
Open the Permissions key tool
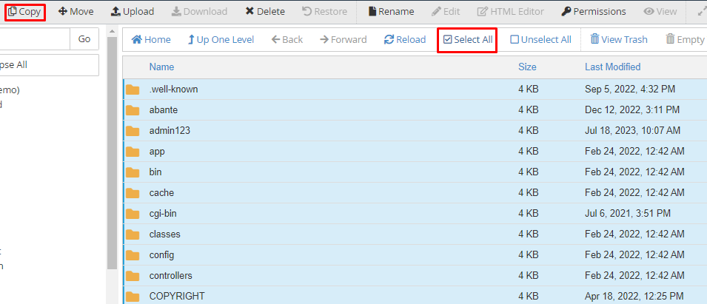click(x=593, y=12)
